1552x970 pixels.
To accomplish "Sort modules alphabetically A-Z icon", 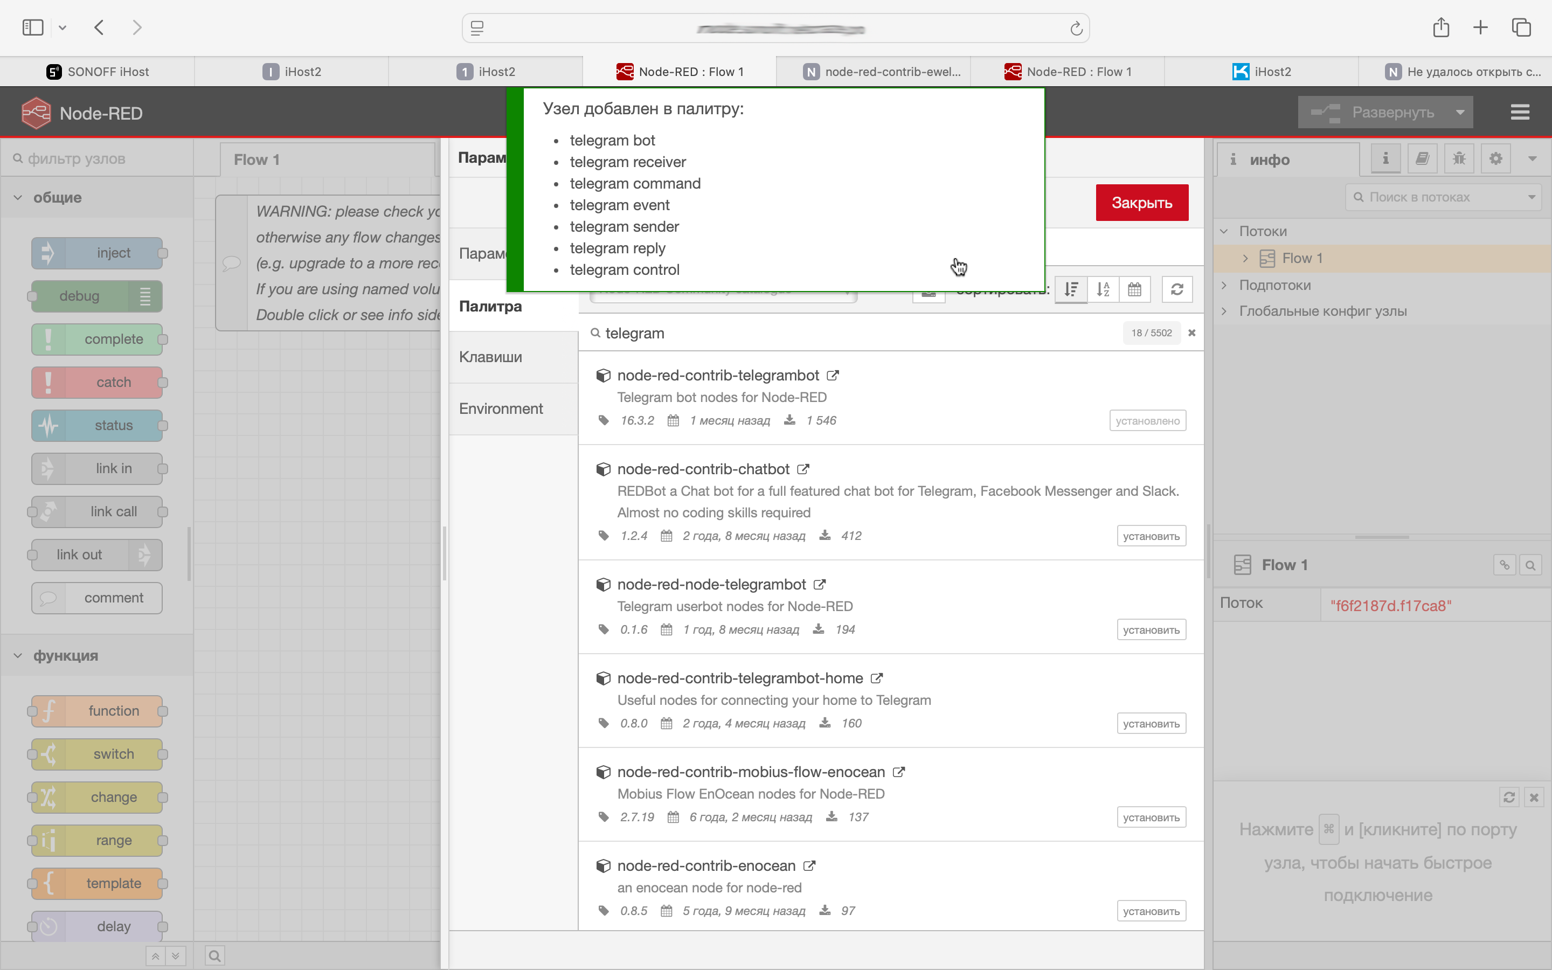I will click(1103, 289).
